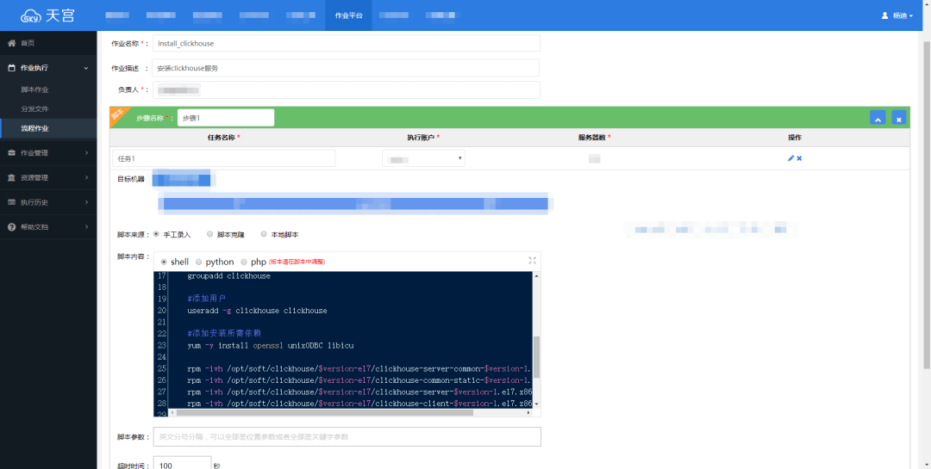Open 分发文件 in the sidebar
This screenshot has width=931, height=469.
coord(34,109)
